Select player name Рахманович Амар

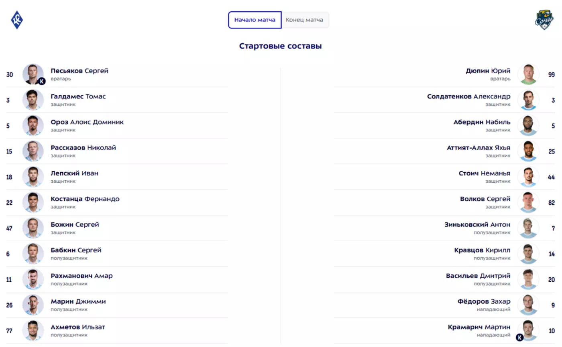point(81,276)
